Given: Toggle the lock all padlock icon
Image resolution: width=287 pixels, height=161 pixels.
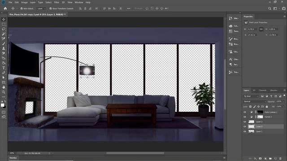Looking at the screenshot, I should [x=267, y=106].
